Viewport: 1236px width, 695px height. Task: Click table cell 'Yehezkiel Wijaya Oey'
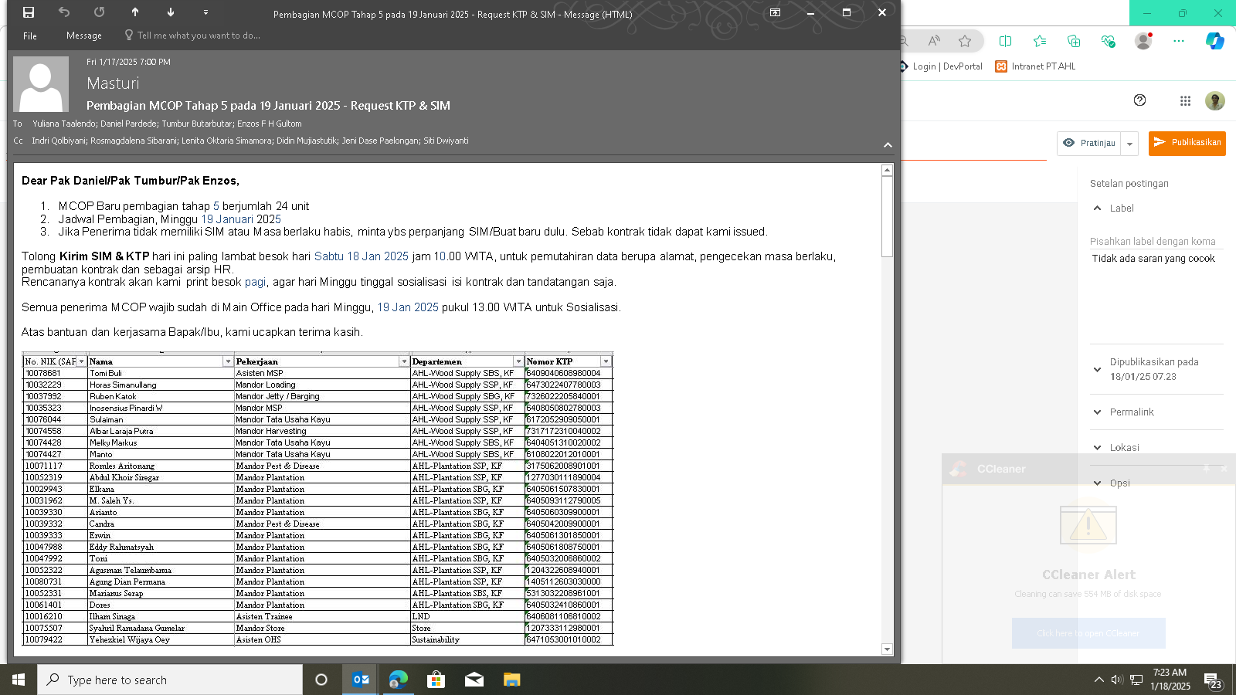[161, 639]
